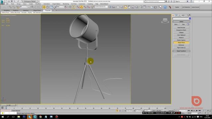
Task: Open the key filter Selected dropdown
Action: [181, 111]
